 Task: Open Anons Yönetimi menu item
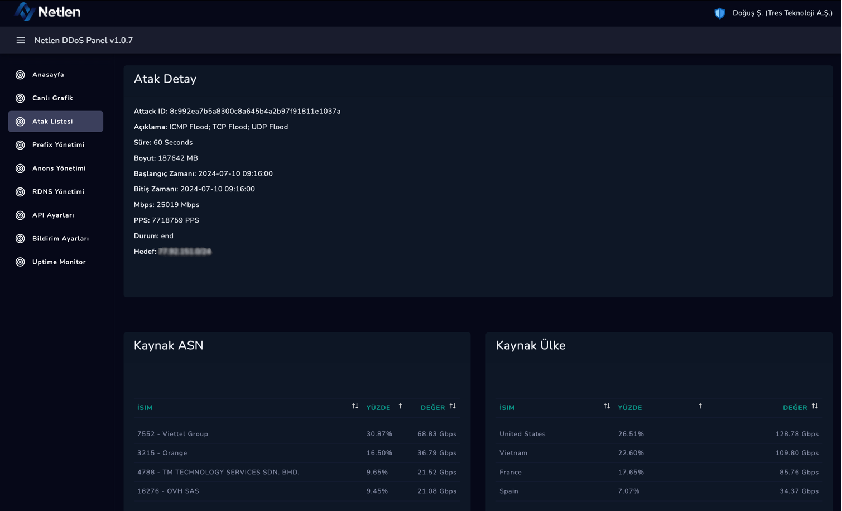[x=56, y=168]
